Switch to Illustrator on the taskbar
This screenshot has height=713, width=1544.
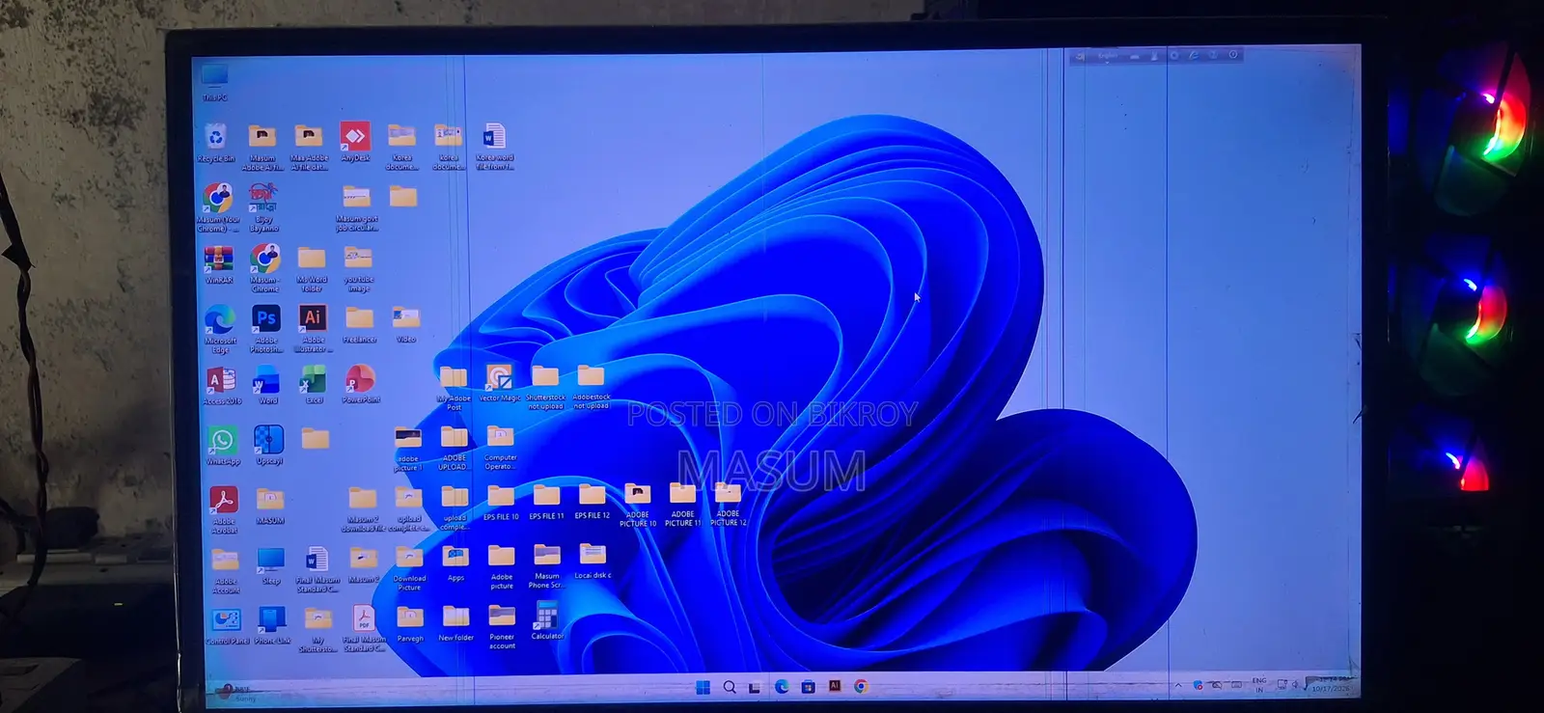(x=835, y=686)
